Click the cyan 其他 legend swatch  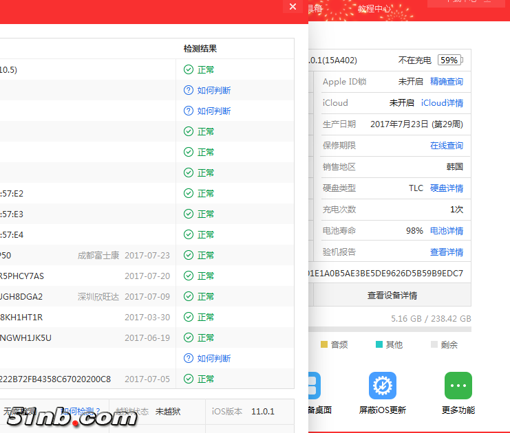coord(379,345)
